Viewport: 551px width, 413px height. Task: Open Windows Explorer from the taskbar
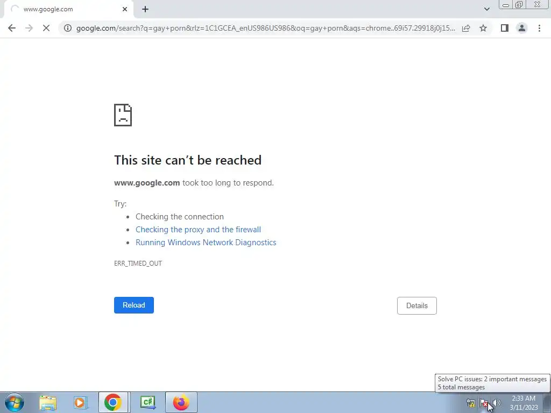[47, 402]
